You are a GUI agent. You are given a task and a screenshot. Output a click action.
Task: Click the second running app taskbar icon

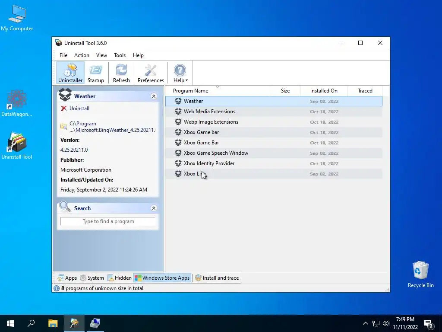pos(95,323)
